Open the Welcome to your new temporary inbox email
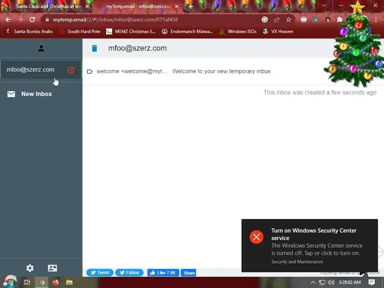The width and height of the screenshot is (384, 288). (x=221, y=71)
